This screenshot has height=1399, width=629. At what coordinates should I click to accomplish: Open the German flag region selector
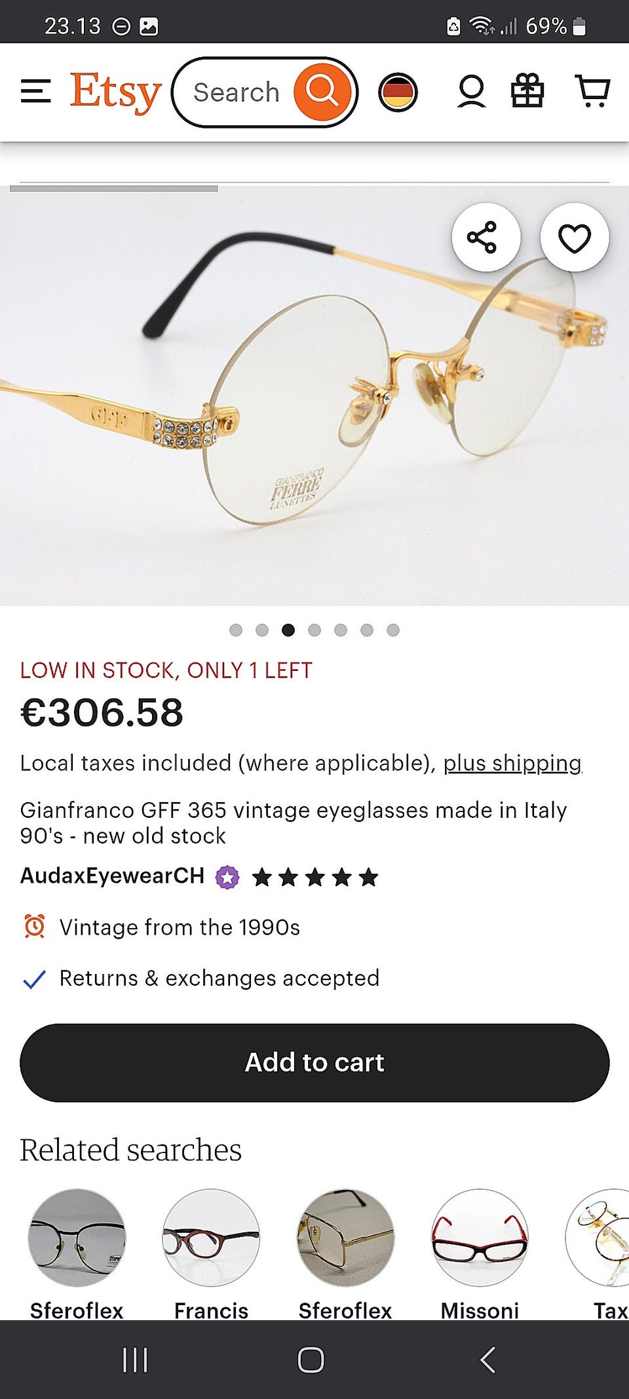(398, 92)
